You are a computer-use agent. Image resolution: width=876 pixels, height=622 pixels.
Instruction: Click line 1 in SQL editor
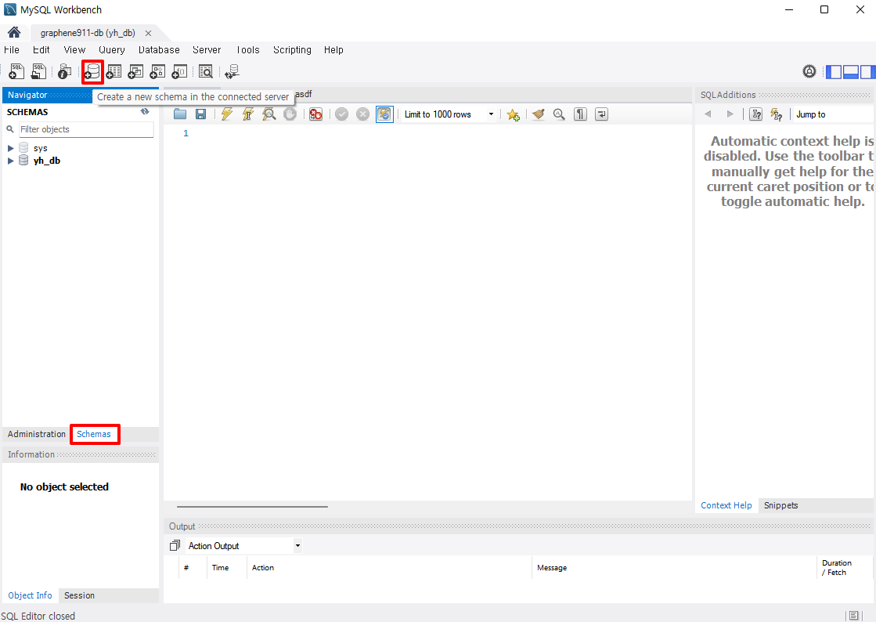click(x=427, y=133)
